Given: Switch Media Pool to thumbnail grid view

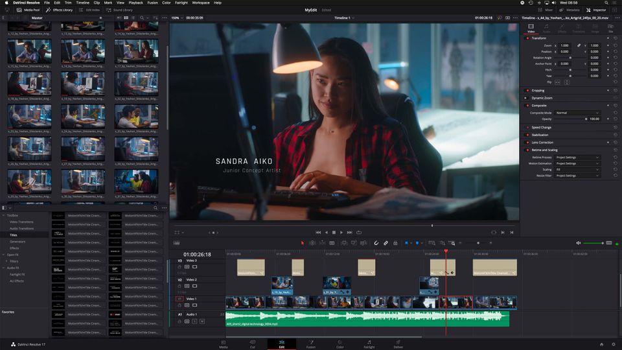Looking at the screenshot, I should [126, 18].
